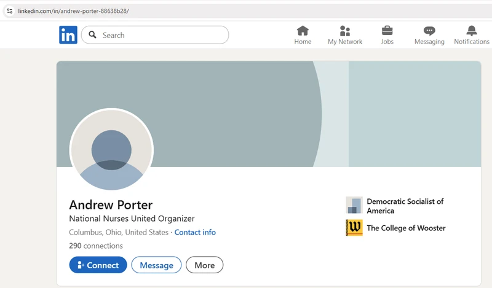Focus the LinkedIn Search field
492x288 pixels.
click(160, 35)
